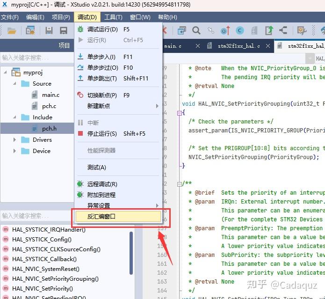Expand the Device folder node
The width and height of the screenshot is (325, 299).
click(x=14, y=151)
